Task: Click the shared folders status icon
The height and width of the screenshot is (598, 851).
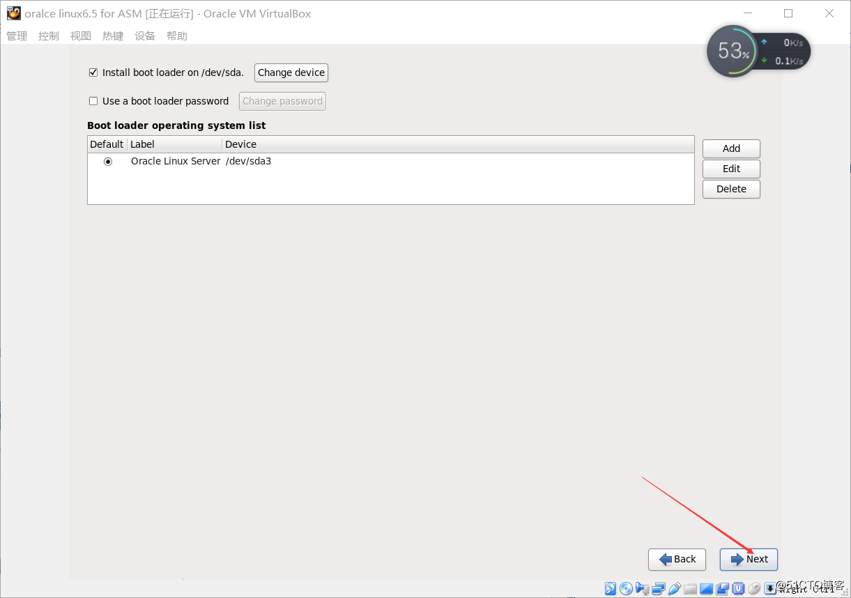Action: click(690, 589)
